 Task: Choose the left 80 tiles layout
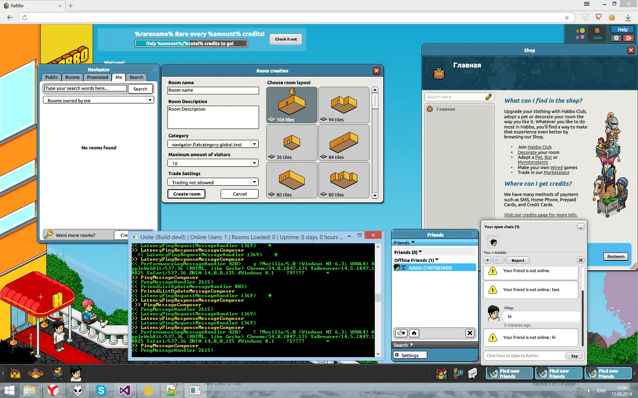(x=292, y=180)
